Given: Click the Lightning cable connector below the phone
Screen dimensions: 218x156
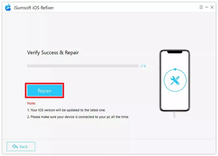Looking at the screenshot, I should 175,115.
